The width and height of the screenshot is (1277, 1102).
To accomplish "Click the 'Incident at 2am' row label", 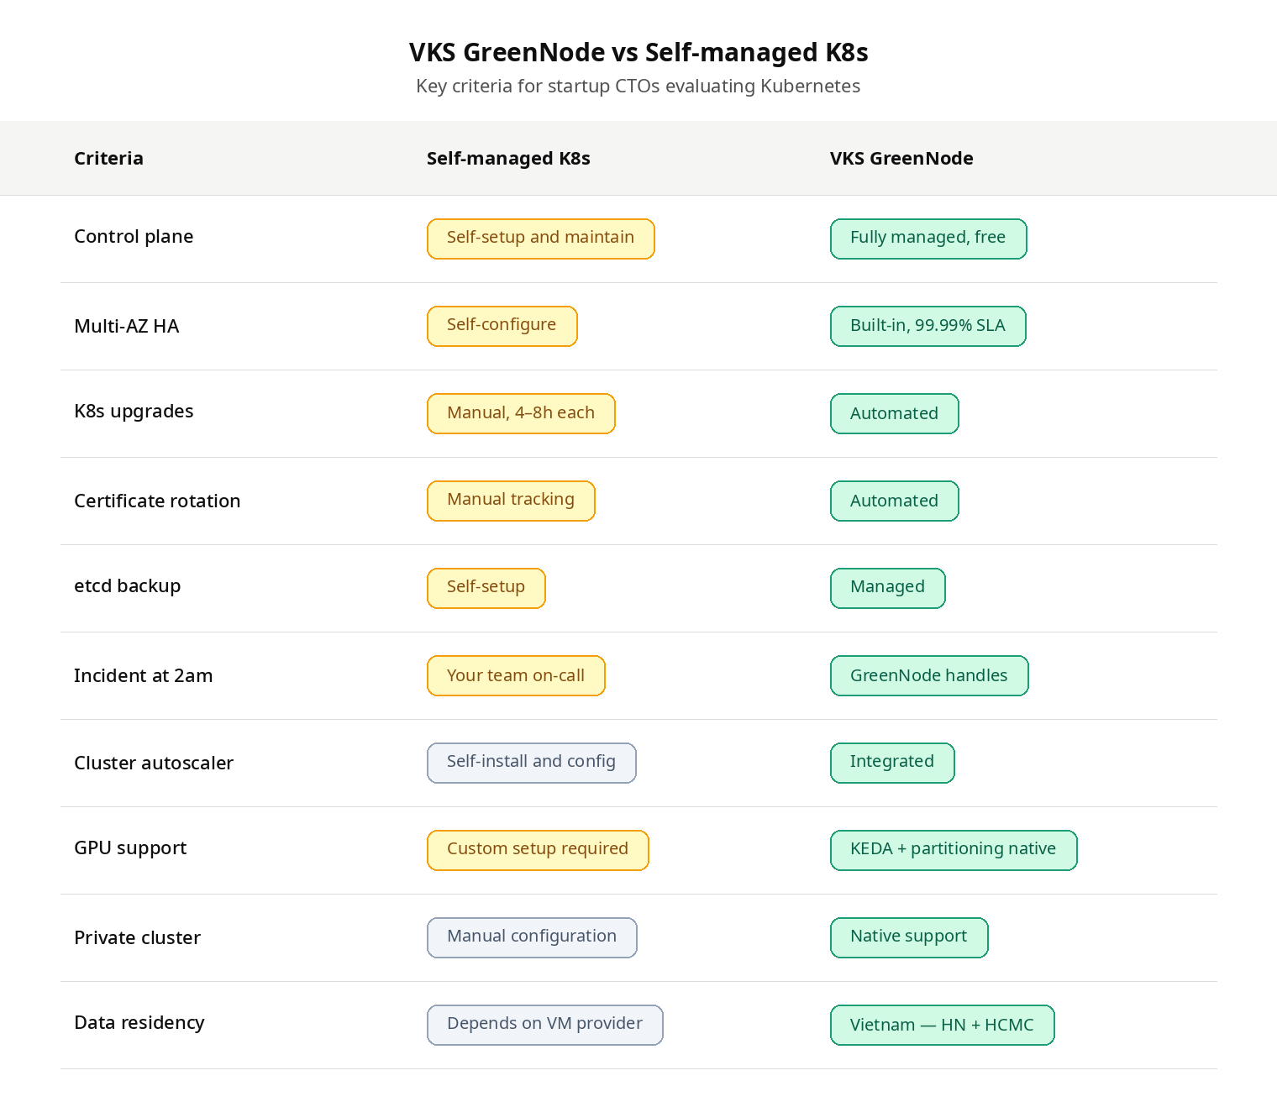I will (144, 675).
